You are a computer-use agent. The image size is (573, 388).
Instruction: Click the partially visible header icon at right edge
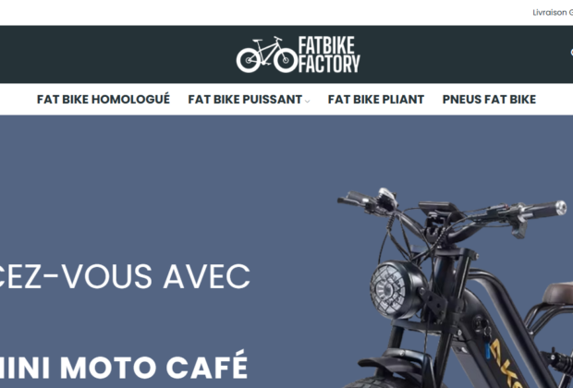pyautogui.click(x=571, y=53)
